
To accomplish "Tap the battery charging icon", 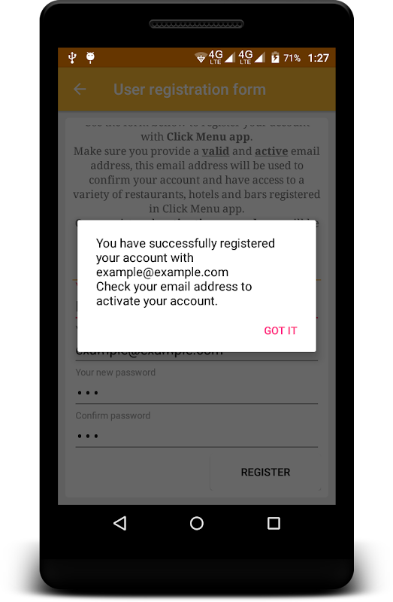I will click(275, 58).
